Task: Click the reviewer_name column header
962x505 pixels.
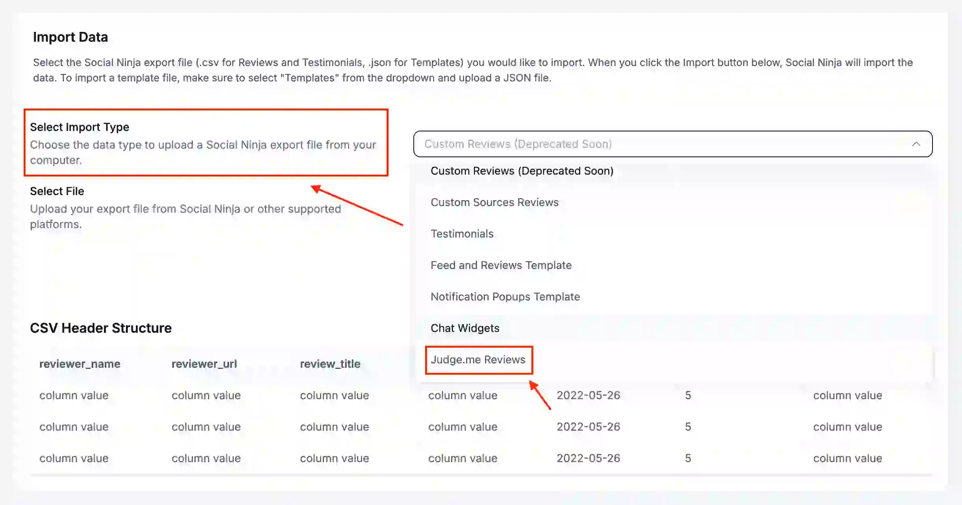Action: pyautogui.click(x=80, y=364)
